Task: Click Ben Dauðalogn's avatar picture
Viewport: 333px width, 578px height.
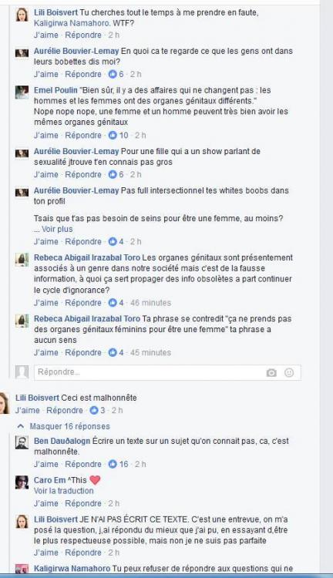Action: tap(22, 442)
